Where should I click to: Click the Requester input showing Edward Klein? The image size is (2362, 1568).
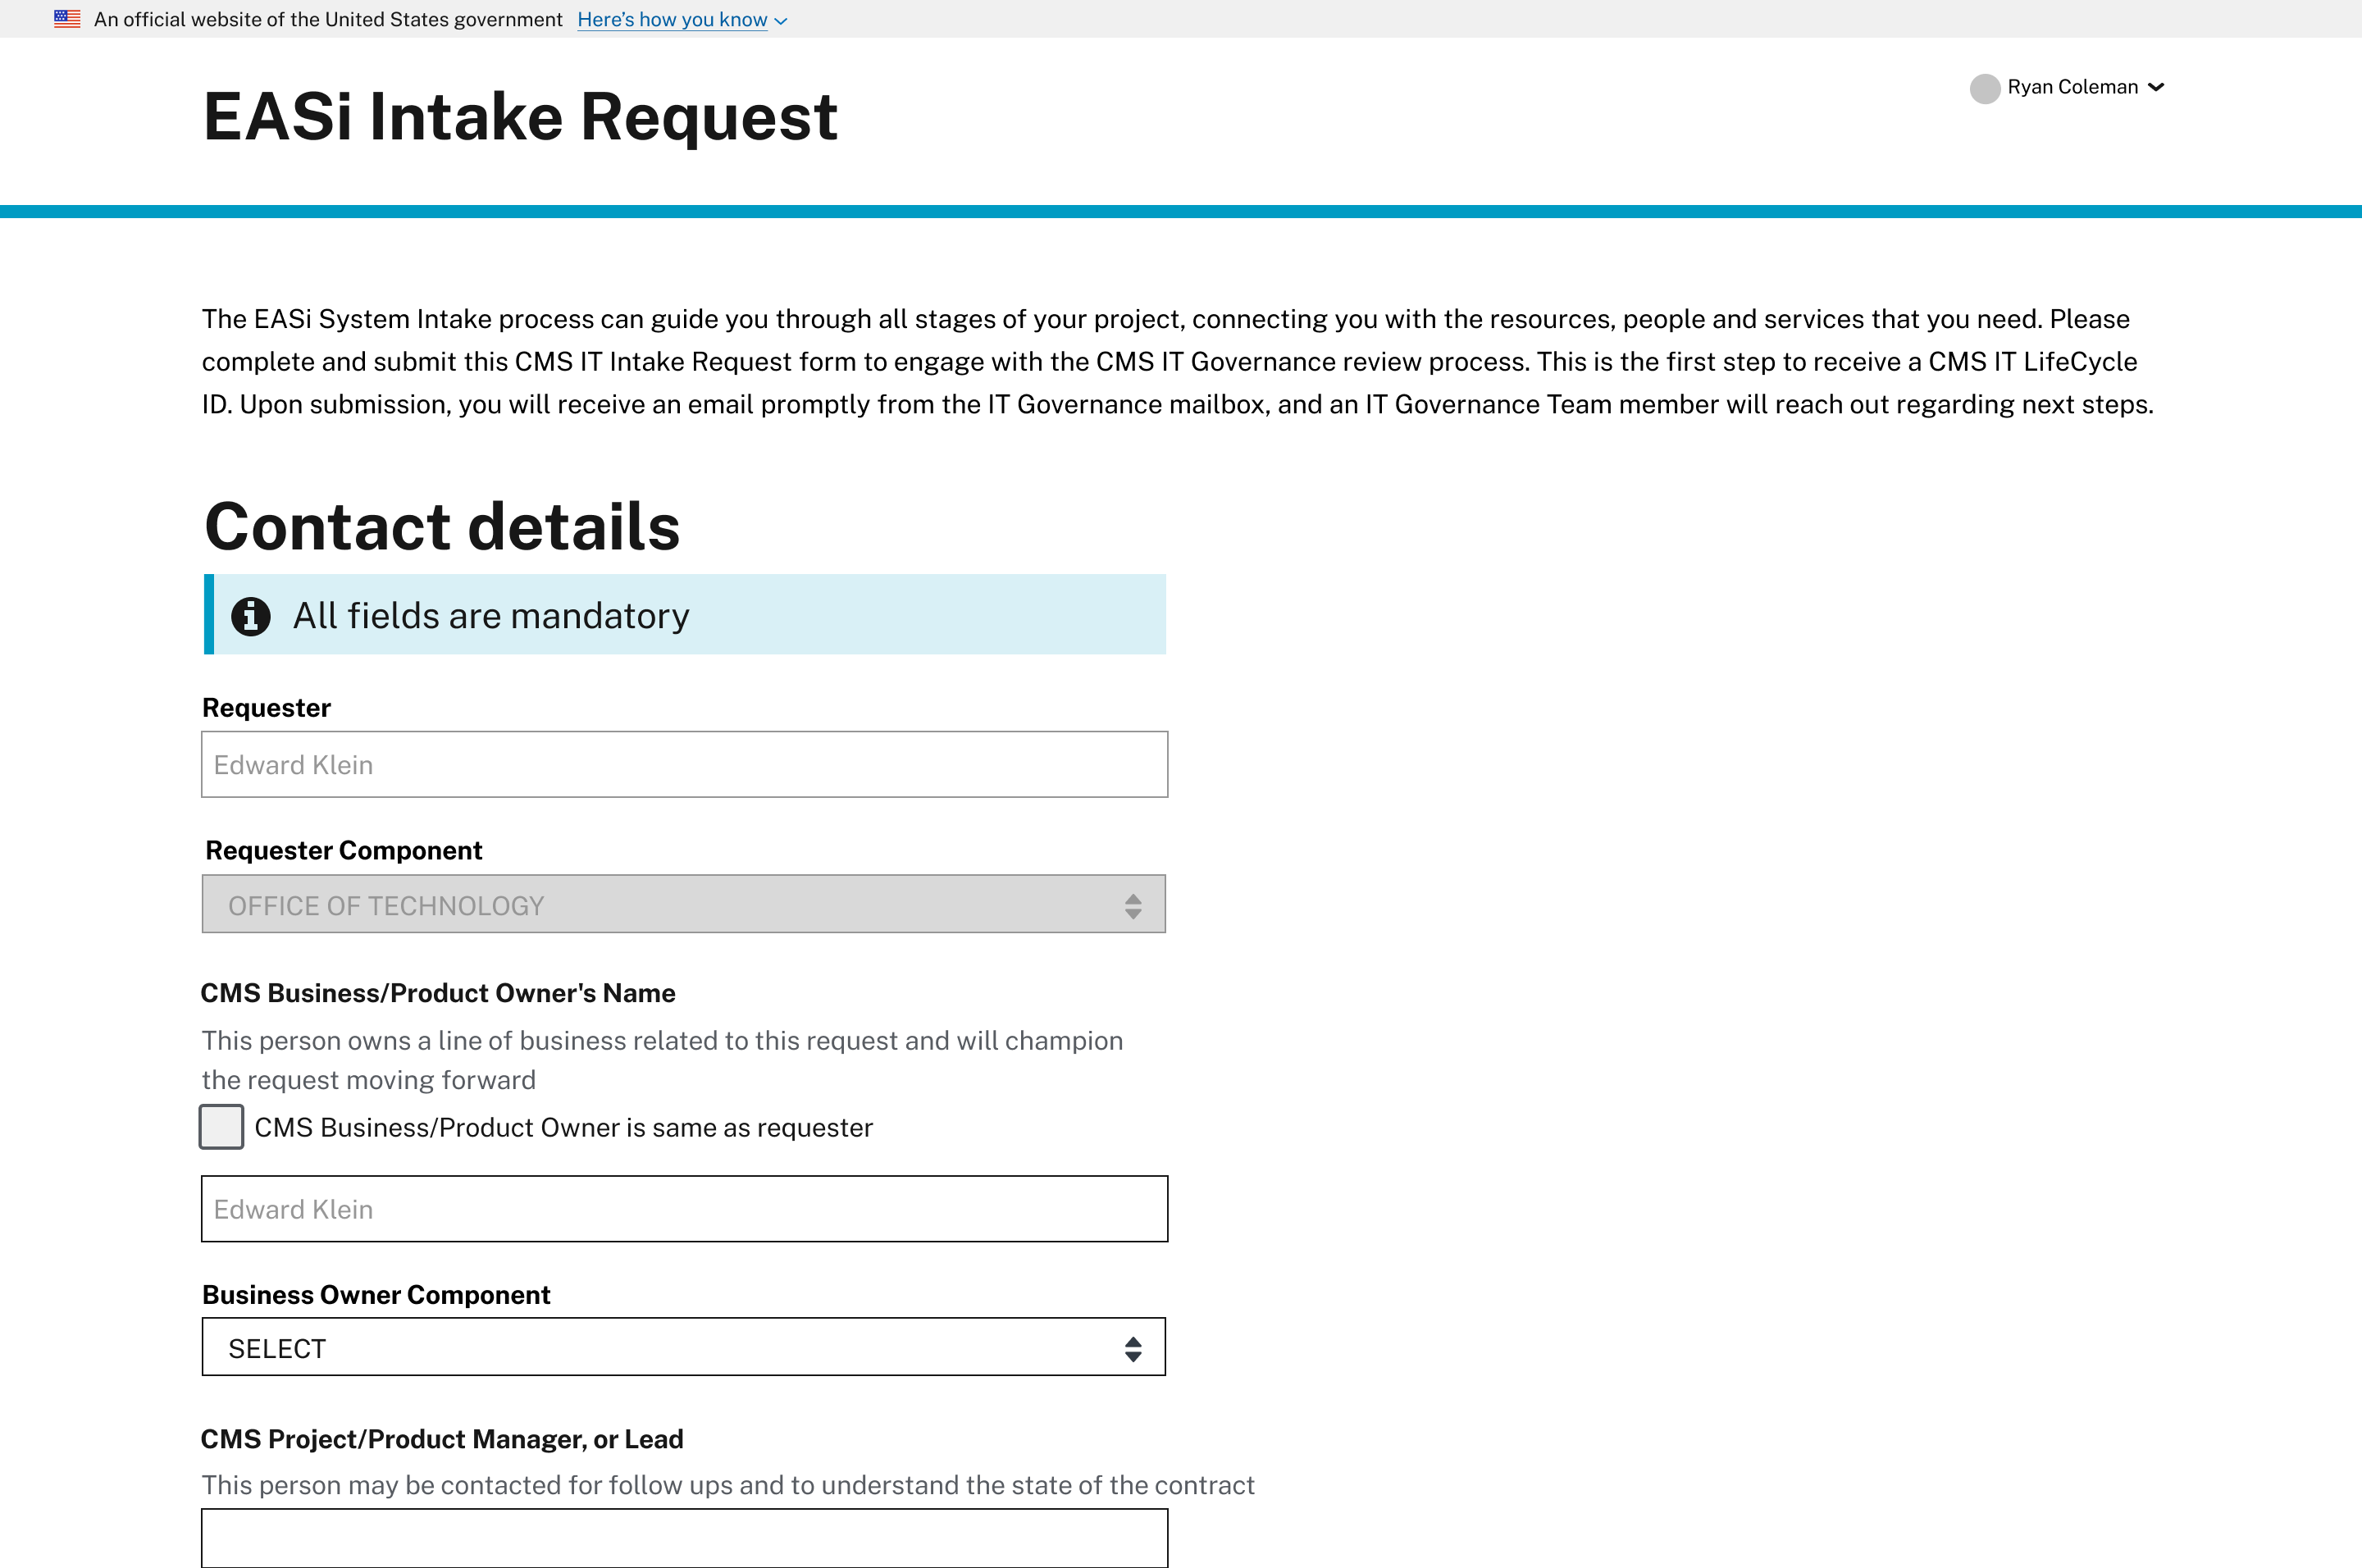pos(684,763)
